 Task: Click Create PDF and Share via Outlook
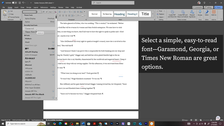[x=183, y=14]
